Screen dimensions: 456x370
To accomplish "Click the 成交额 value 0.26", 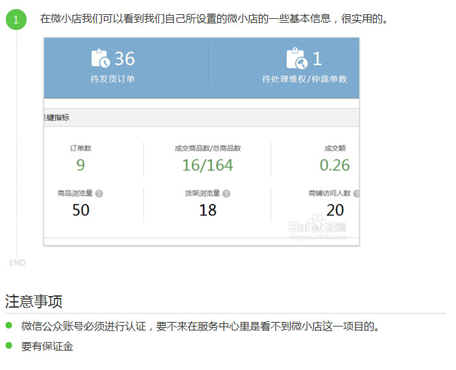I will [x=335, y=165].
